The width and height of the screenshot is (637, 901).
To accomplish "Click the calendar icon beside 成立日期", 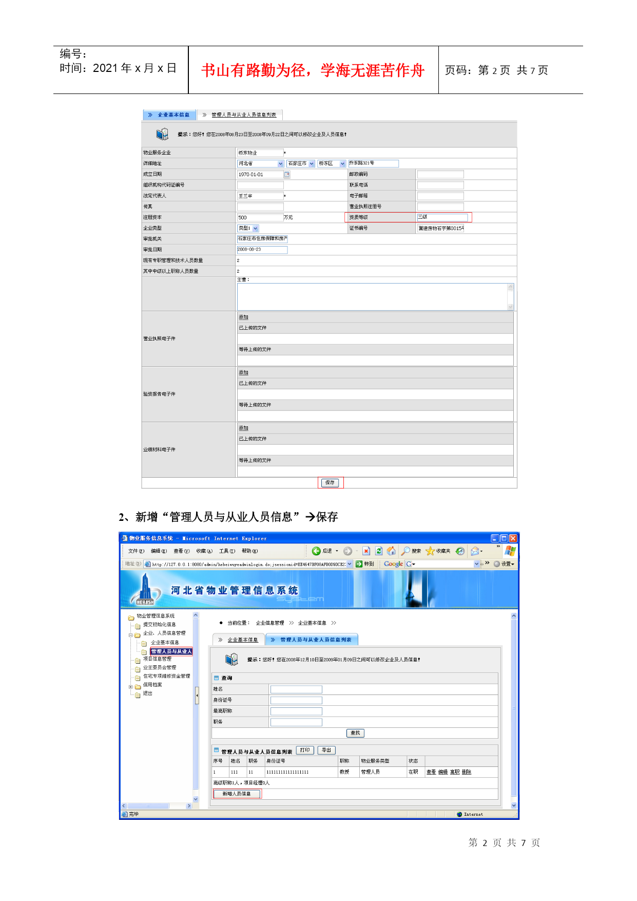I will (x=287, y=175).
